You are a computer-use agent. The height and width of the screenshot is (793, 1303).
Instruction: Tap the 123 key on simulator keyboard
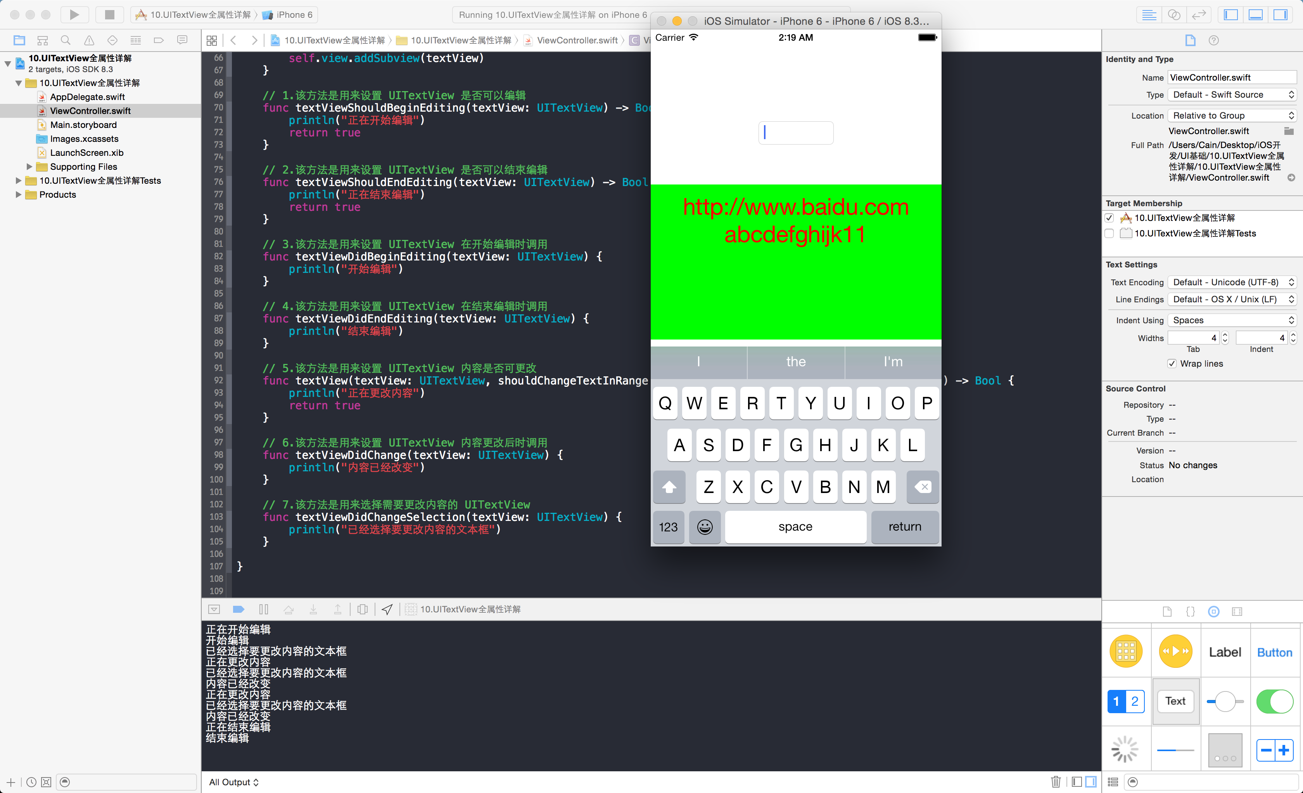point(669,527)
